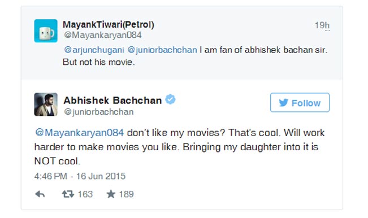Open Abhishek Bachchan's profile photo
Viewport: 368px width, 218px height.
(46, 104)
